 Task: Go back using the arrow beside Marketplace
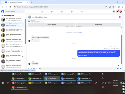[x=2, y=16]
